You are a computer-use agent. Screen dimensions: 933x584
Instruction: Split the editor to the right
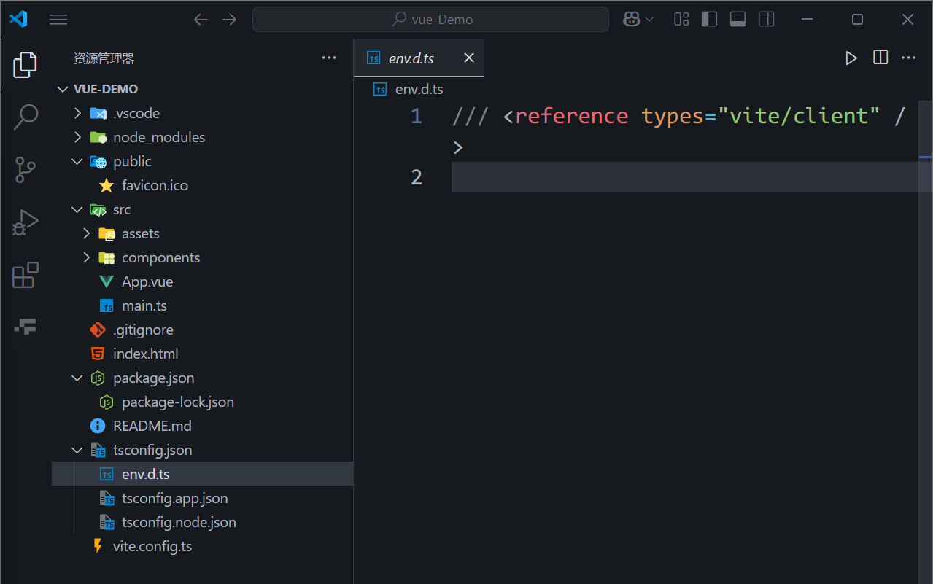[x=880, y=58]
